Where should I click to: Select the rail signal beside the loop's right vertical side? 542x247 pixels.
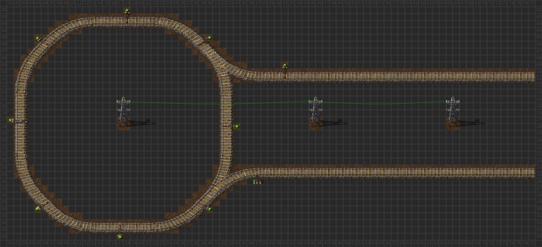coord(237,127)
